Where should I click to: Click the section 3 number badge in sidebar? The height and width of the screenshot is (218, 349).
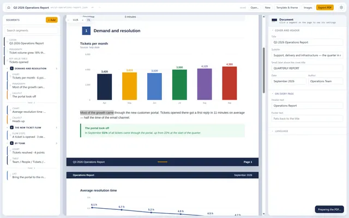pos(12,143)
